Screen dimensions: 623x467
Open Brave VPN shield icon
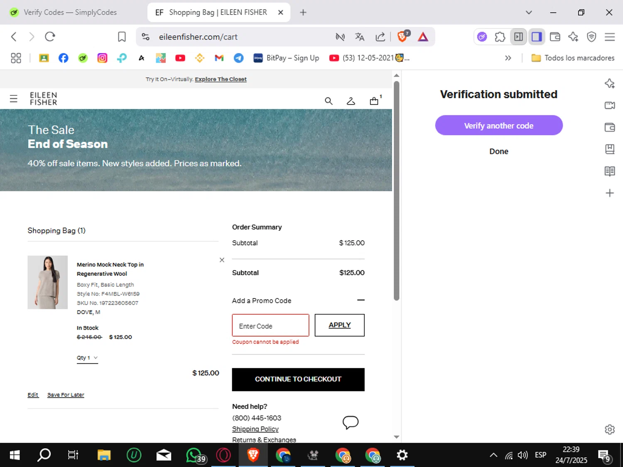[x=591, y=37]
